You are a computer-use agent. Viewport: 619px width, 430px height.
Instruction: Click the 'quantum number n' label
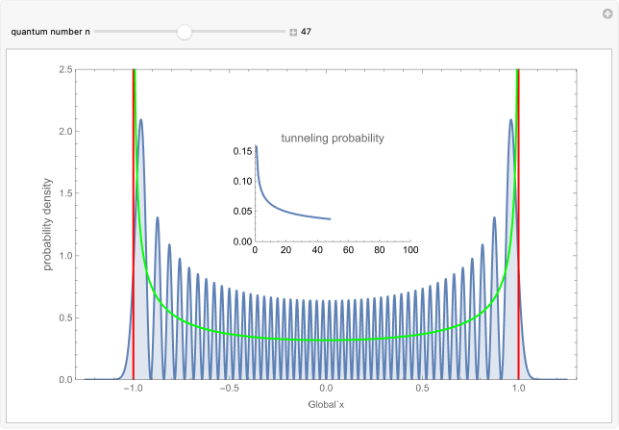click(x=50, y=32)
